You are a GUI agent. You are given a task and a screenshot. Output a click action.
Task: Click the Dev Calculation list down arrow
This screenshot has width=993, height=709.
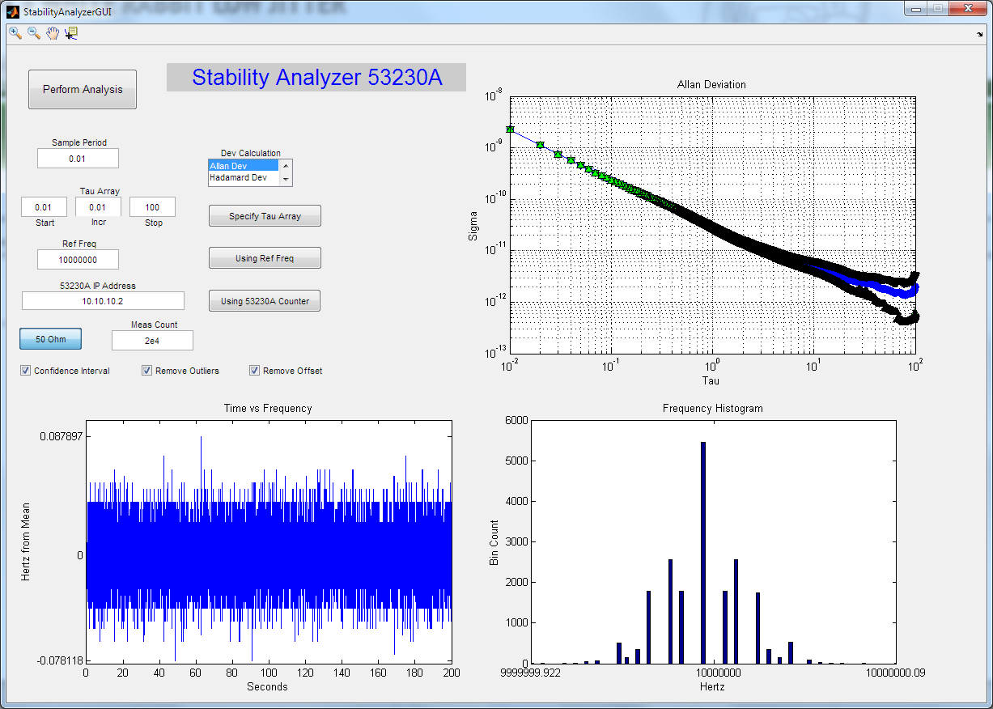(x=285, y=180)
